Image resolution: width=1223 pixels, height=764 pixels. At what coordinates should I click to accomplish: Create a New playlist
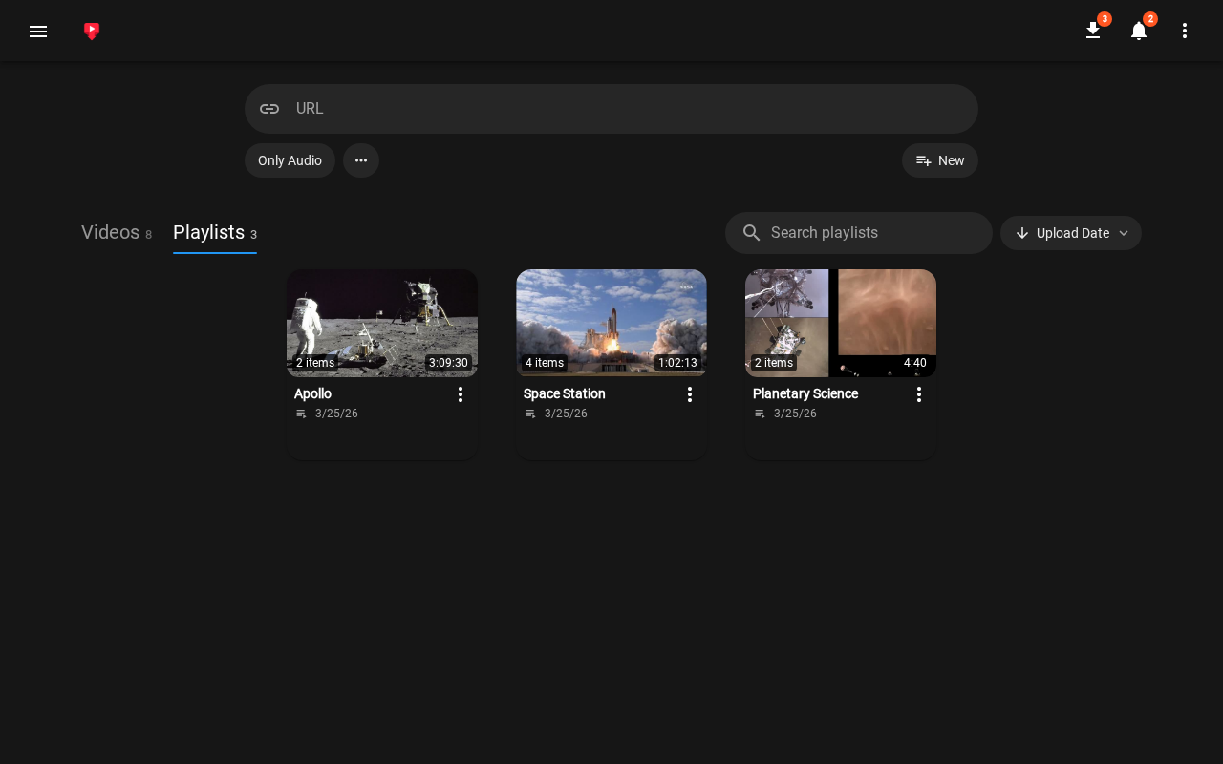pos(940,160)
